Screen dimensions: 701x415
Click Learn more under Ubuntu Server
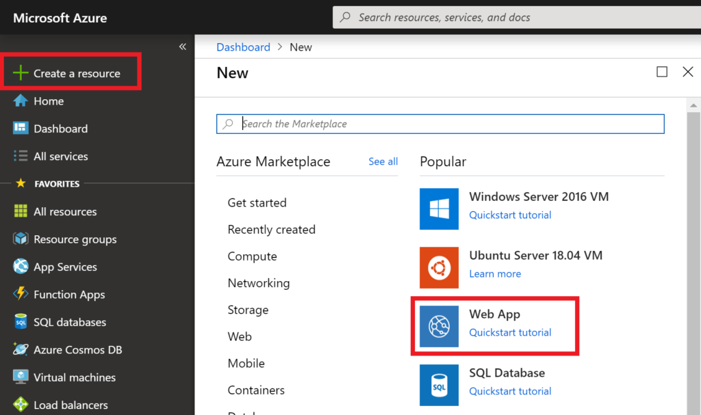coord(495,273)
